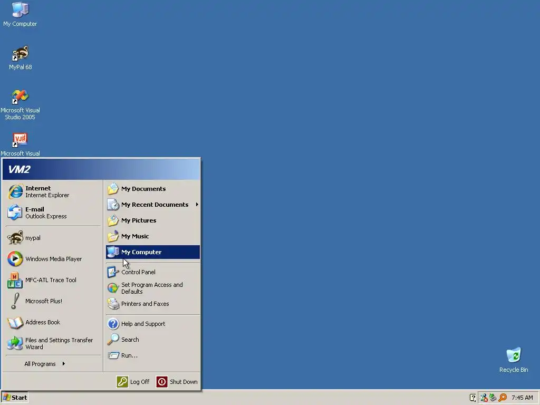This screenshot has width=540, height=405.
Task: Click the Shut Down button
Action: pos(177,382)
